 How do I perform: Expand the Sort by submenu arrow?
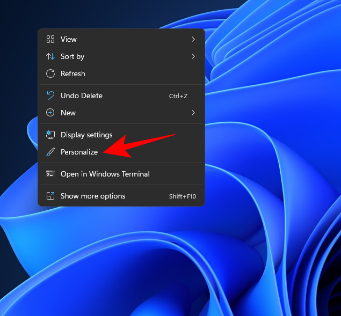tap(193, 56)
